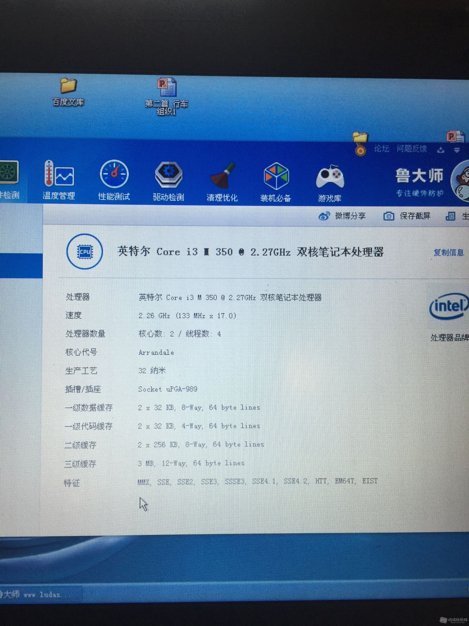Click 复制信息 to copy processor info
This screenshot has height=626, width=469.
tap(449, 252)
